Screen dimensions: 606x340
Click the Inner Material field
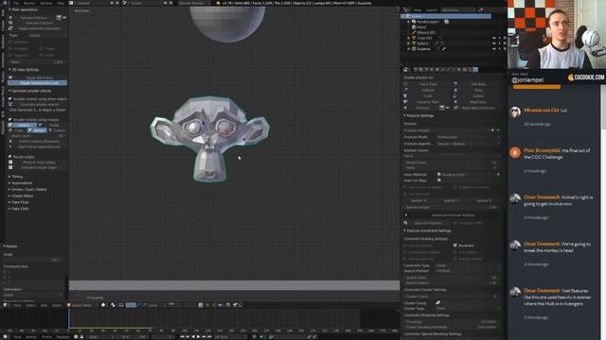(468, 175)
